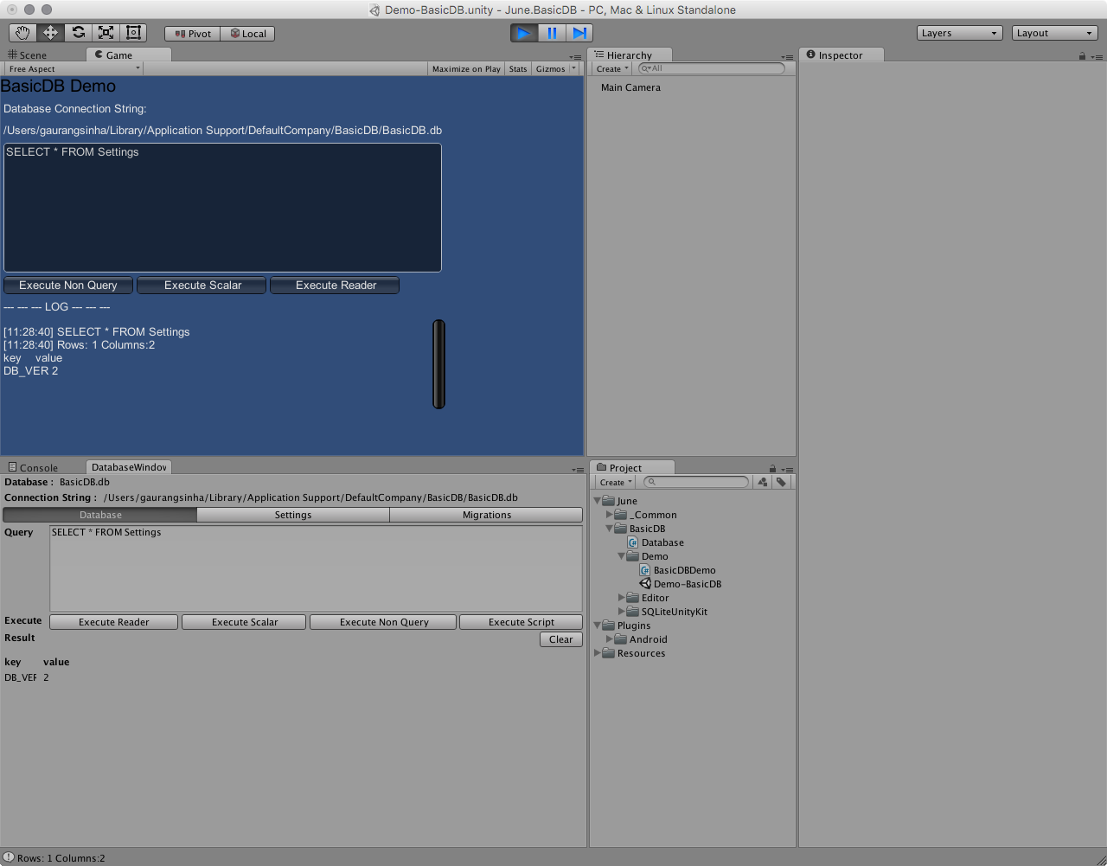Click the Step frame button
The height and width of the screenshot is (866, 1107).
579,33
